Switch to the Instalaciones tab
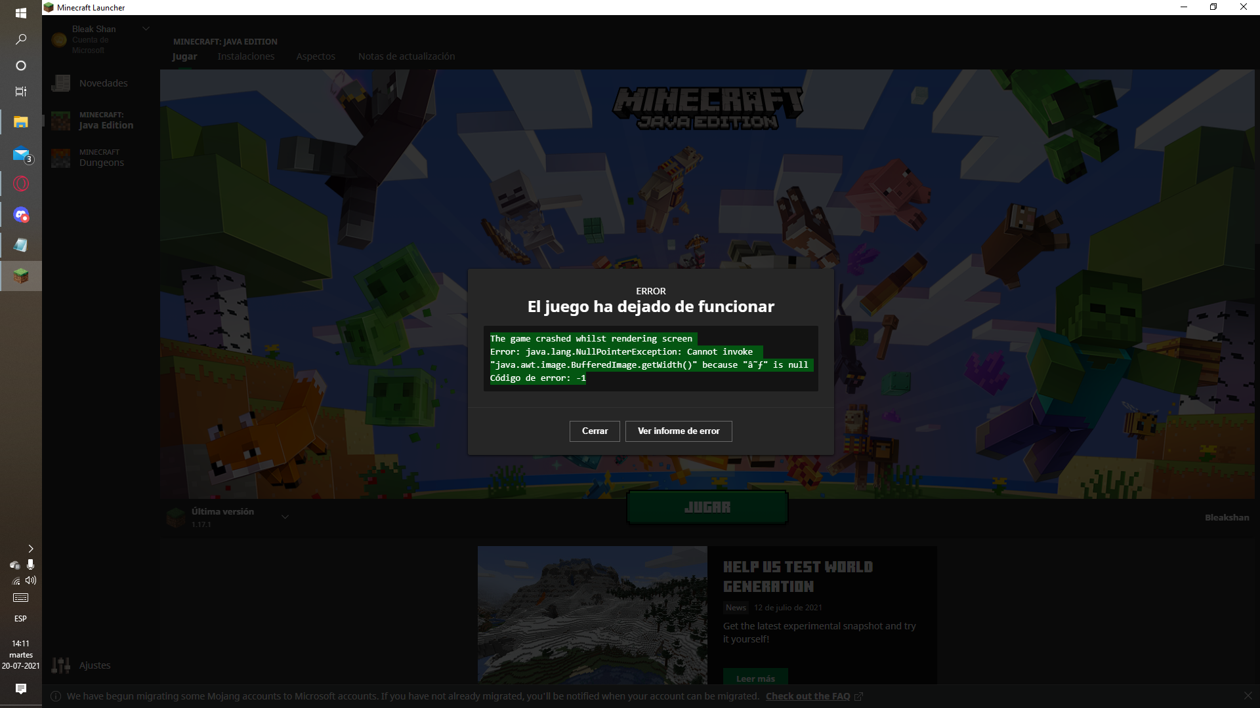The width and height of the screenshot is (1260, 708). (246, 56)
